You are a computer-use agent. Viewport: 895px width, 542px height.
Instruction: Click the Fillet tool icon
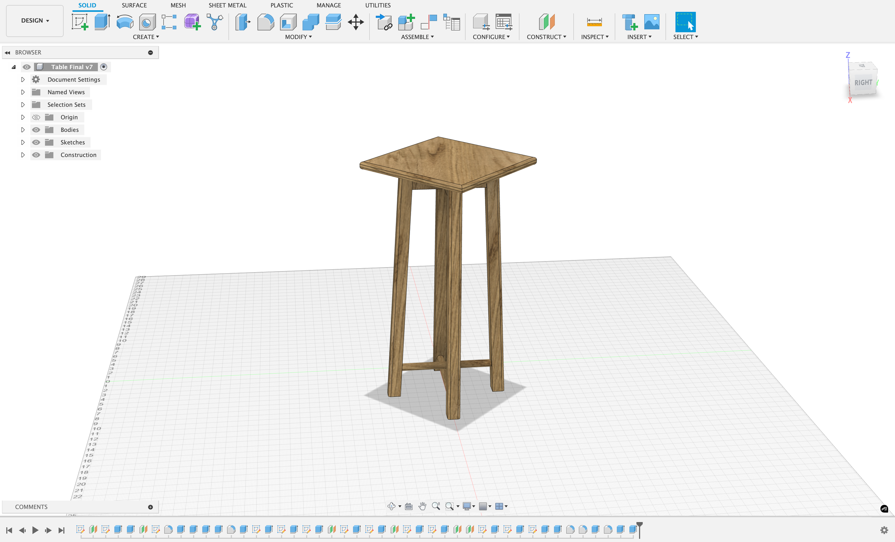266,22
